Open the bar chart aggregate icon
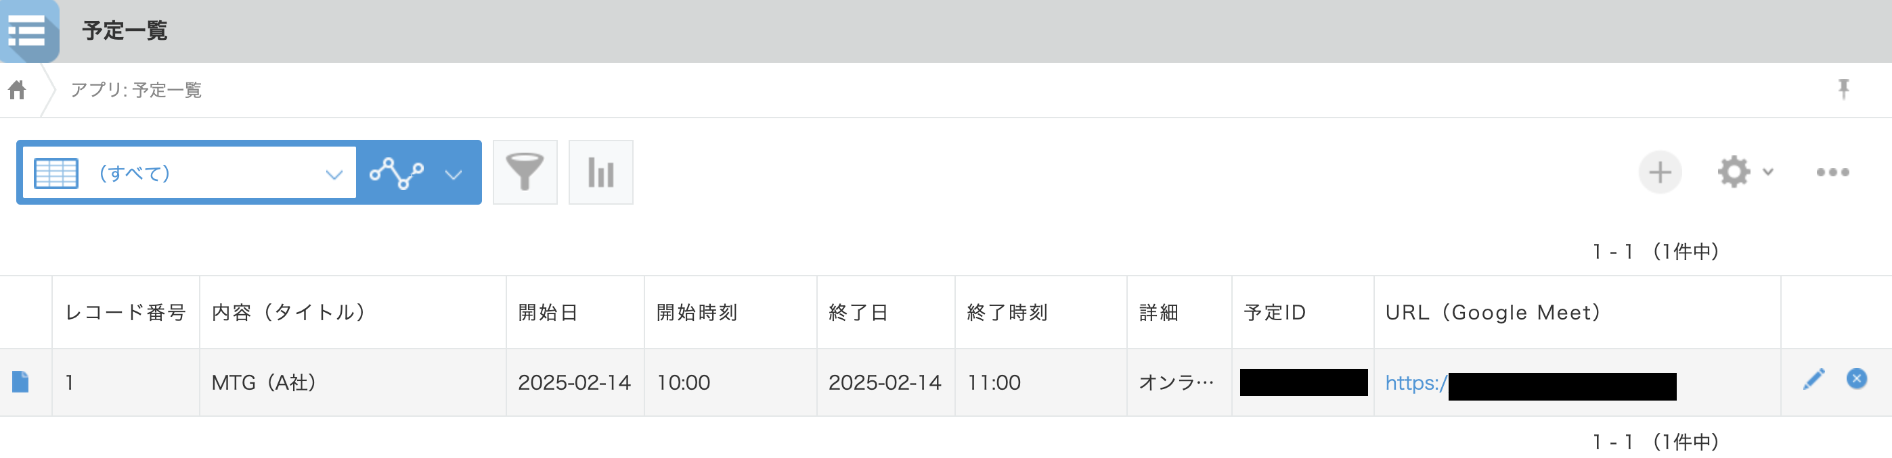The image size is (1892, 458). 600,172
